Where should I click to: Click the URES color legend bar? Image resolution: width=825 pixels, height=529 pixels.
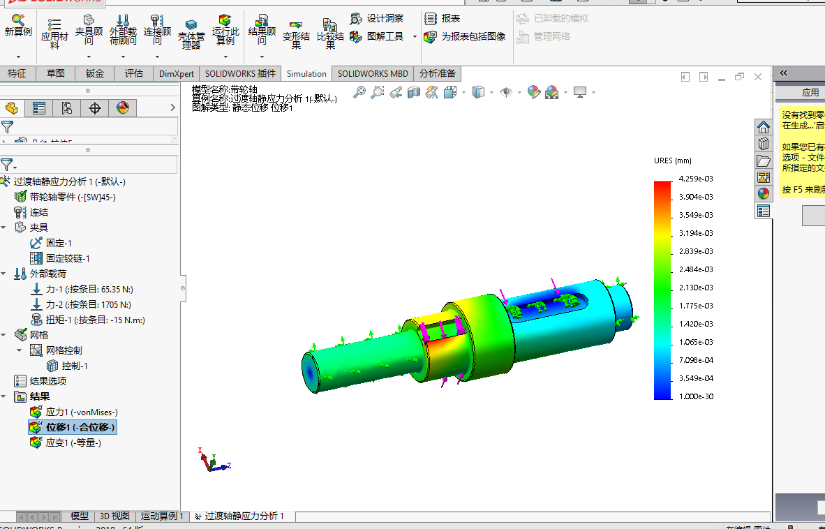coord(663,290)
